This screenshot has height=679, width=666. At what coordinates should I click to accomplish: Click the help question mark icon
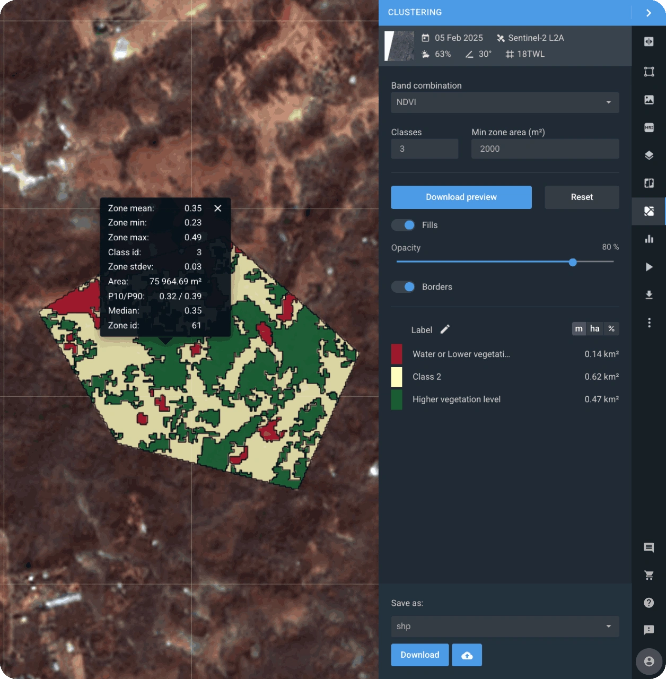[649, 603]
